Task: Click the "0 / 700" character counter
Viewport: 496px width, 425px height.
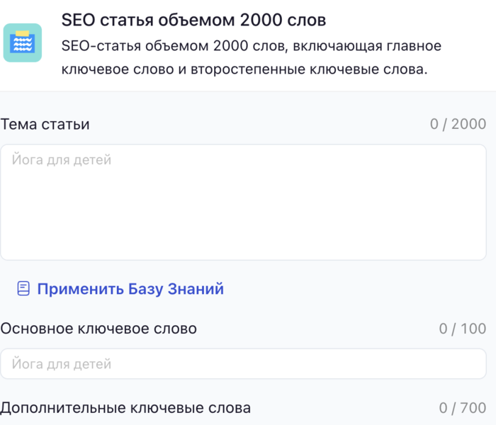Action: click(463, 408)
